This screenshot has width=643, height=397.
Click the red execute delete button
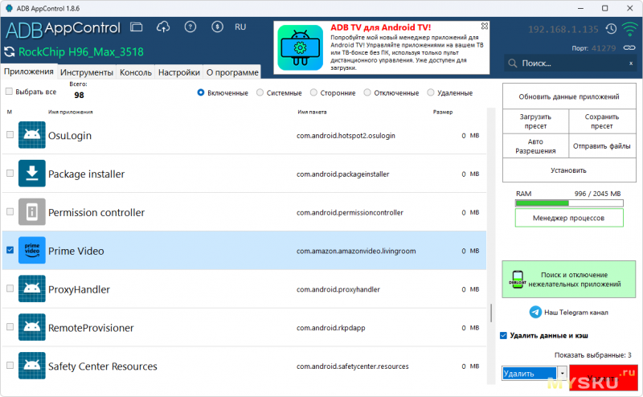coord(604,378)
